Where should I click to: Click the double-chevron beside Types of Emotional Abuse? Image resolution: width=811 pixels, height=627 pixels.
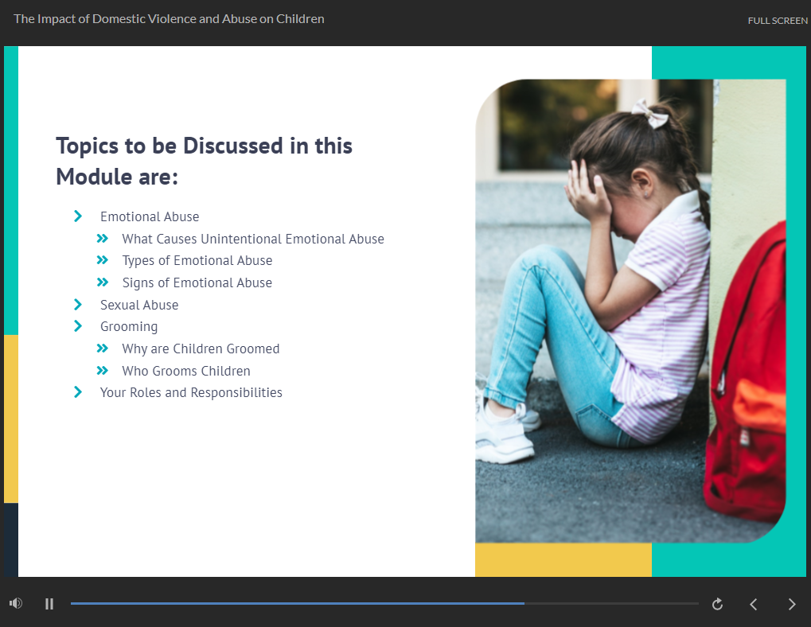coord(103,259)
